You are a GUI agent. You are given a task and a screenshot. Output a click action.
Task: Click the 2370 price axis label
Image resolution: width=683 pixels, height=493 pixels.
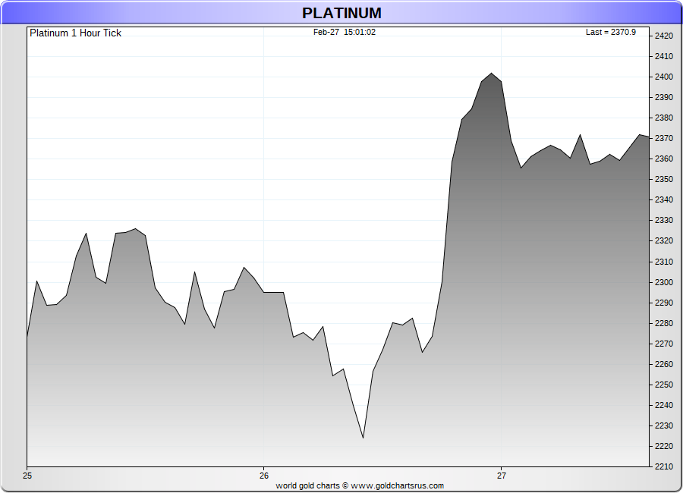coord(664,139)
